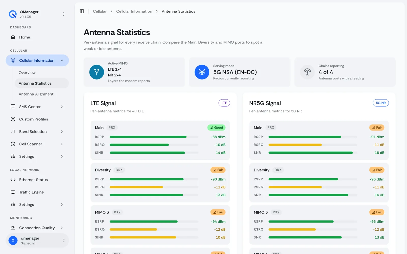This screenshot has height=254, width=407.
Task: Click the Traffic Engine monitor icon
Action: (x=13, y=192)
